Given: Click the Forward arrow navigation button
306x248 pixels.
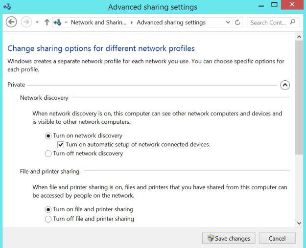Looking at the screenshot, I should [26, 22].
